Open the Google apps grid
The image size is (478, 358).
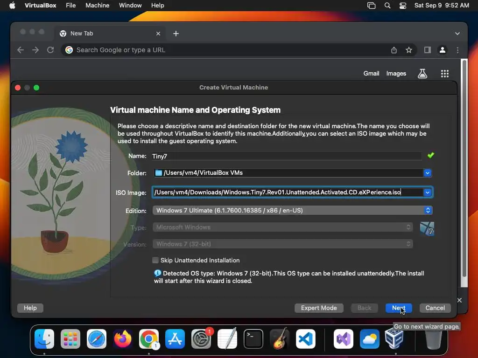click(x=445, y=73)
